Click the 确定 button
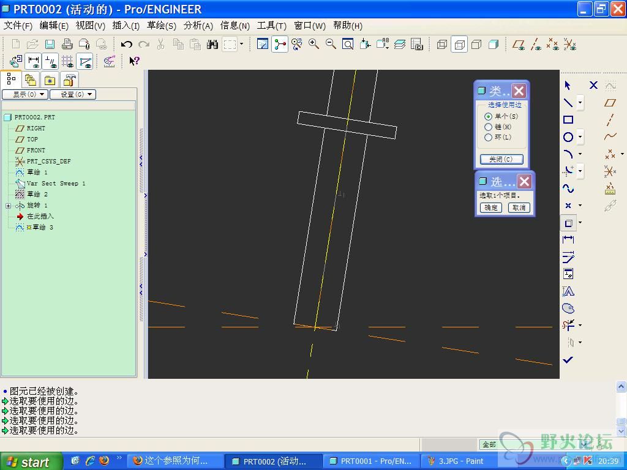The height and width of the screenshot is (470, 627). coord(491,207)
